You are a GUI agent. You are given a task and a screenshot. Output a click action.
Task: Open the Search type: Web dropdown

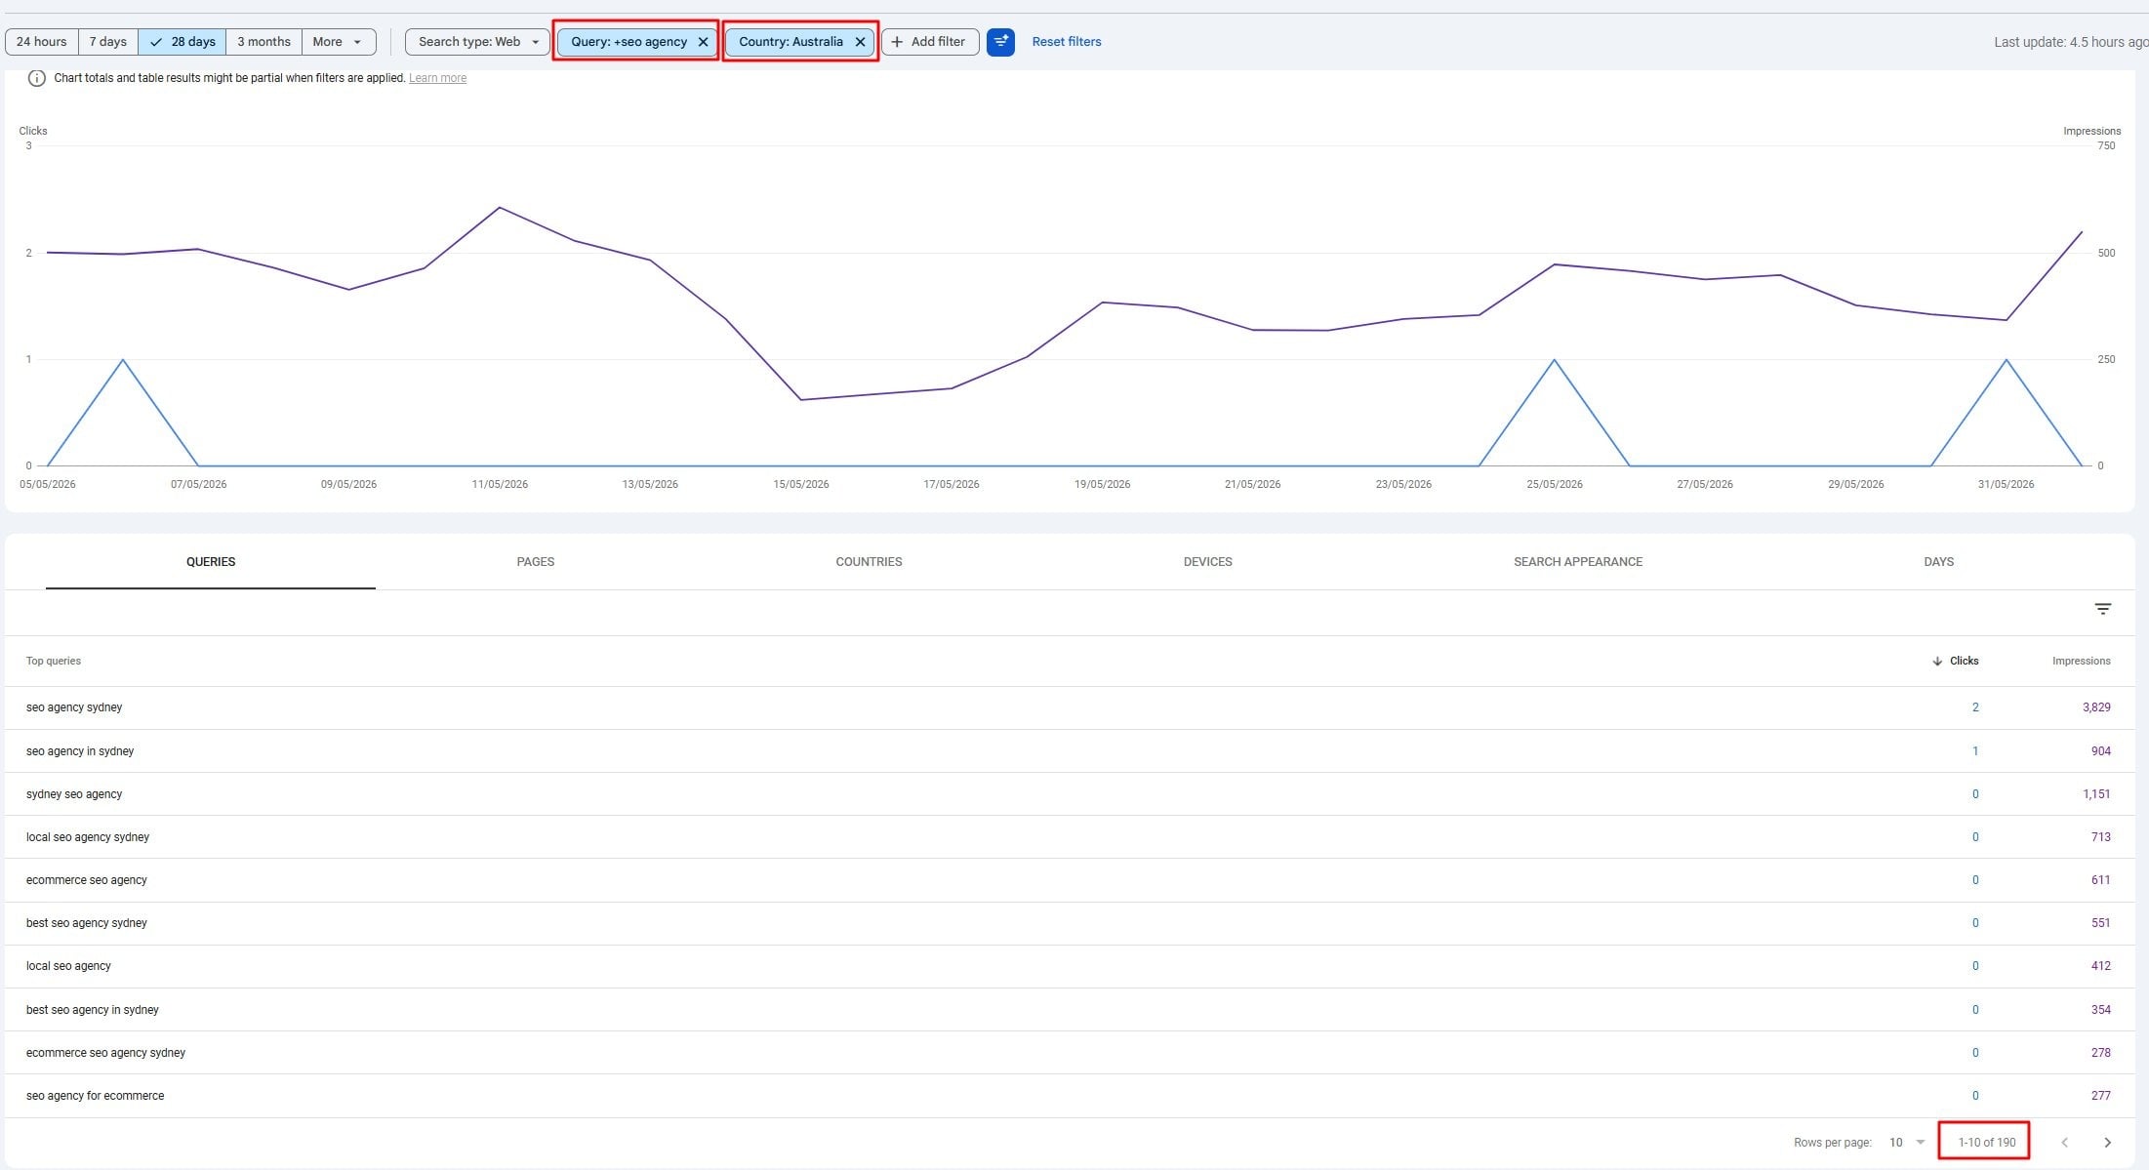click(x=477, y=42)
